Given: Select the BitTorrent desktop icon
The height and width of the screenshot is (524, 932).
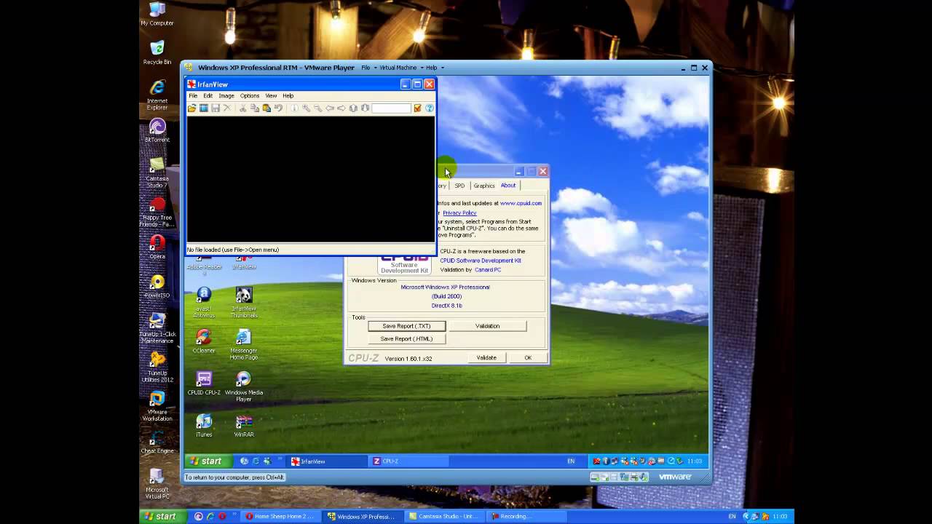Looking at the screenshot, I should 157,131.
